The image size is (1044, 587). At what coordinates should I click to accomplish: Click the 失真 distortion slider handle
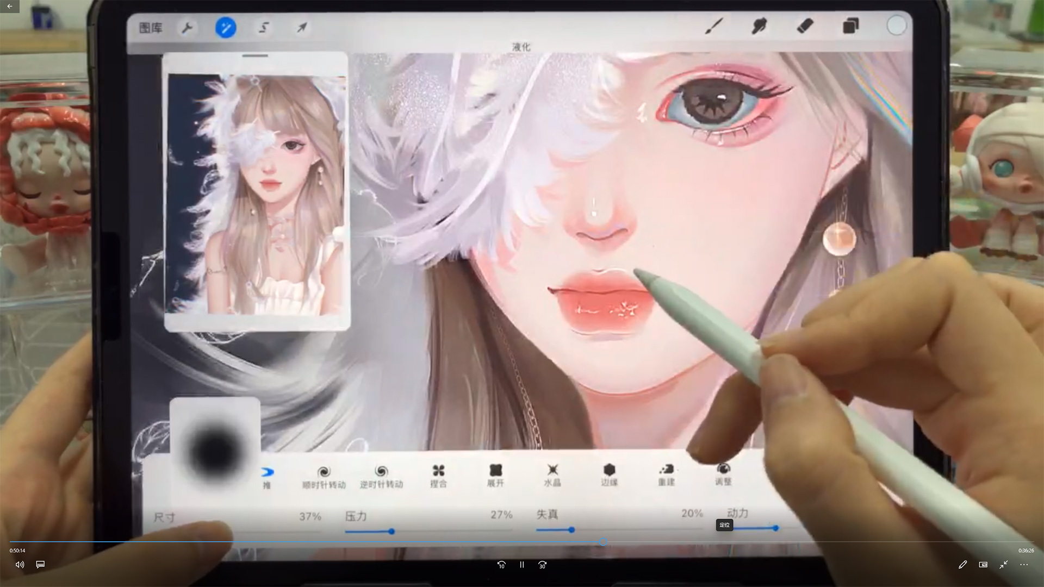(571, 529)
